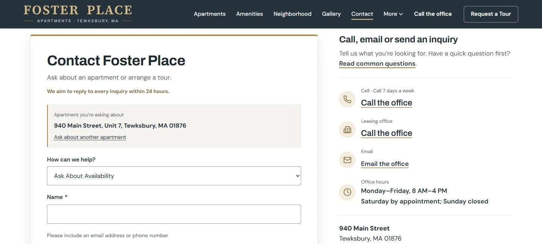Navigate to the Neighborhood section
Screen dimensions: 542x244
[x=292, y=14]
